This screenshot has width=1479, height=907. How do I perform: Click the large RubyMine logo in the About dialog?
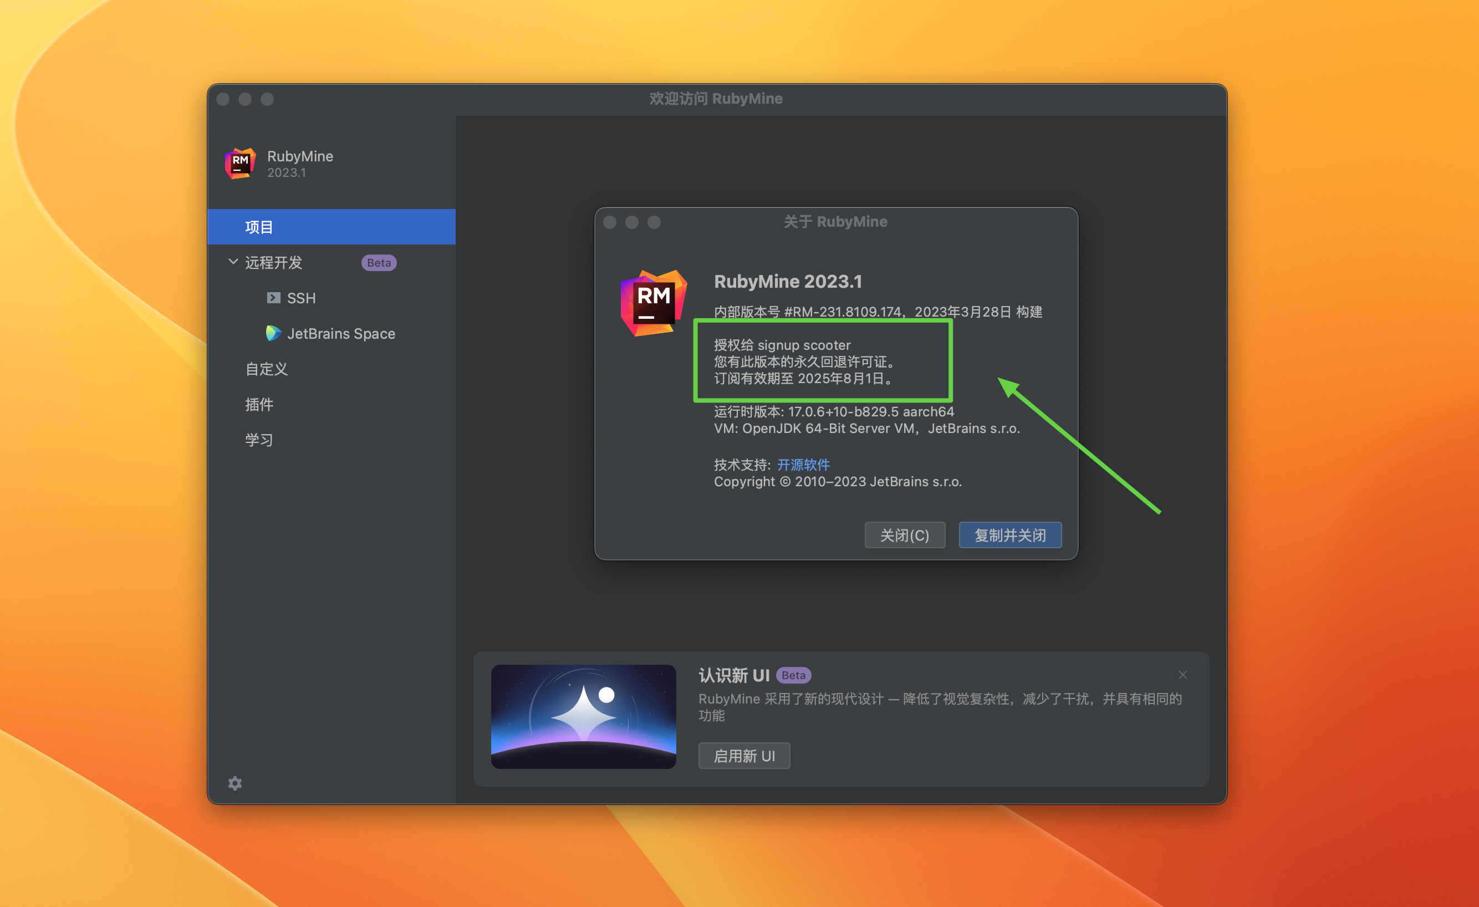coord(654,303)
